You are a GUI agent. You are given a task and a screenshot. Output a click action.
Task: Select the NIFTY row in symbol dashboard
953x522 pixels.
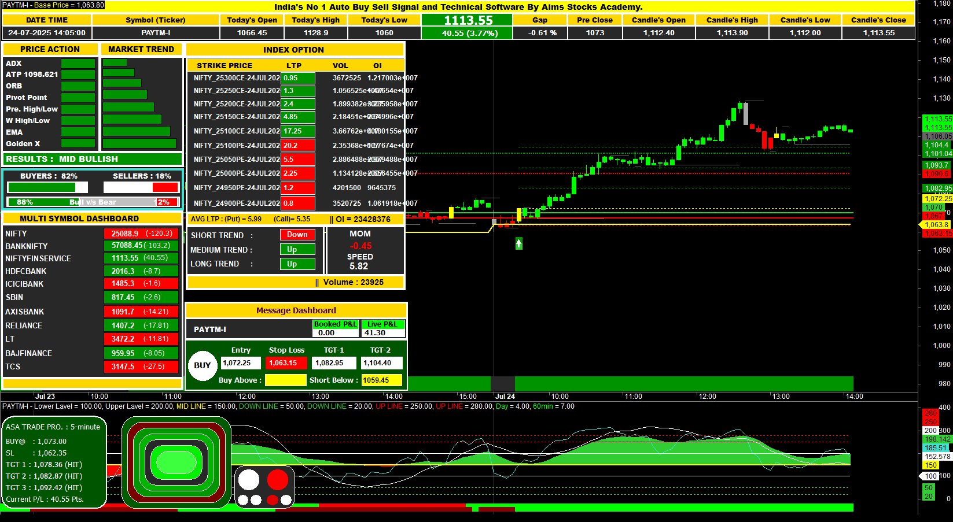click(91, 234)
